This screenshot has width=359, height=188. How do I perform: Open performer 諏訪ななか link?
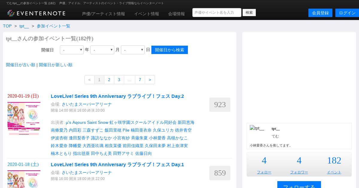pos(101,138)
